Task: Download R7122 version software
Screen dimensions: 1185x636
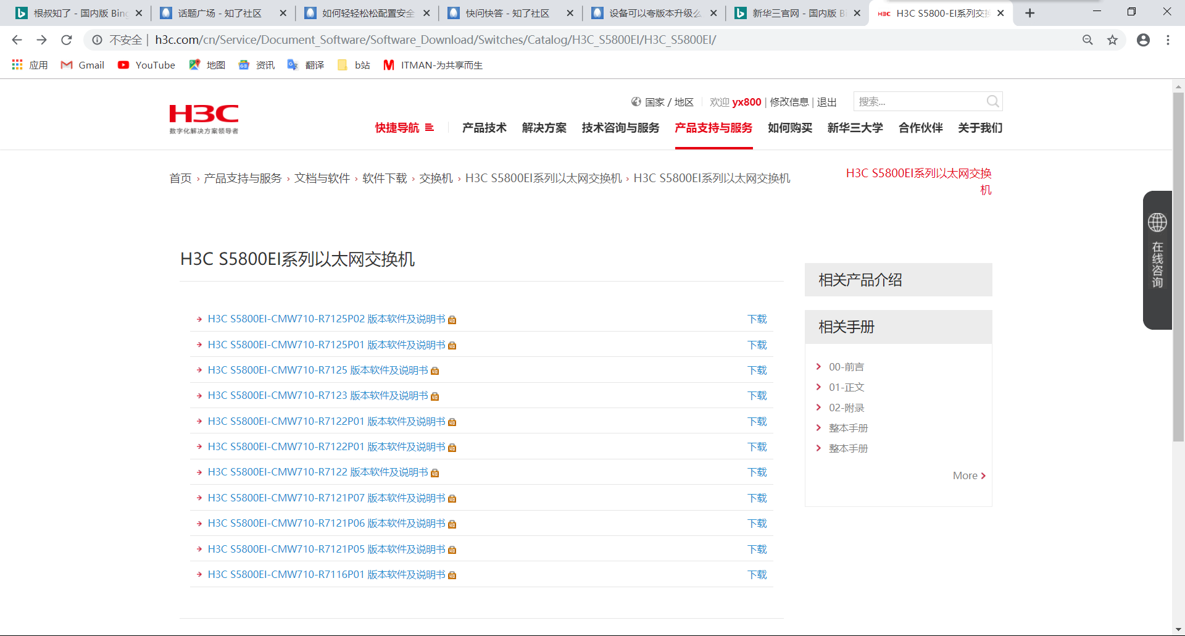Action: coord(757,472)
